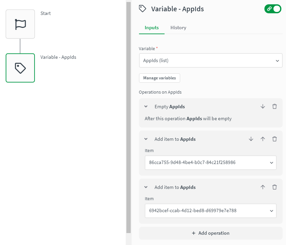This screenshot has height=245, width=286.
Task: Collapse the first Add item operation
Action: coord(146,139)
